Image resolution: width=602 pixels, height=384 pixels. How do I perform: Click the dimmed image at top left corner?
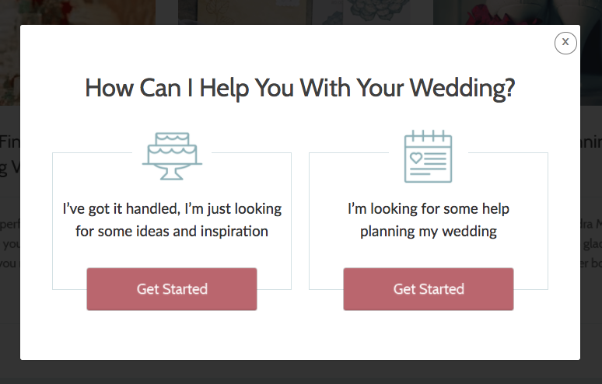(78, 12)
